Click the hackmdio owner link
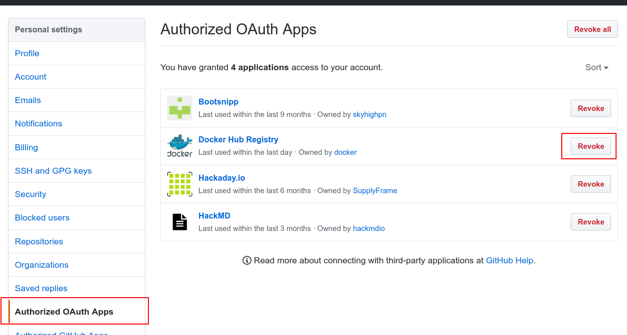The height and width of the screenshot is (335, 627). (x=369, y=228)
